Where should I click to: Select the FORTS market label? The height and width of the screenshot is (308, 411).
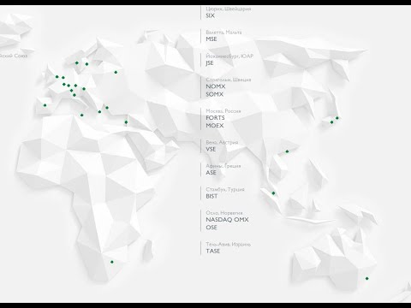(x=215, y=118)
